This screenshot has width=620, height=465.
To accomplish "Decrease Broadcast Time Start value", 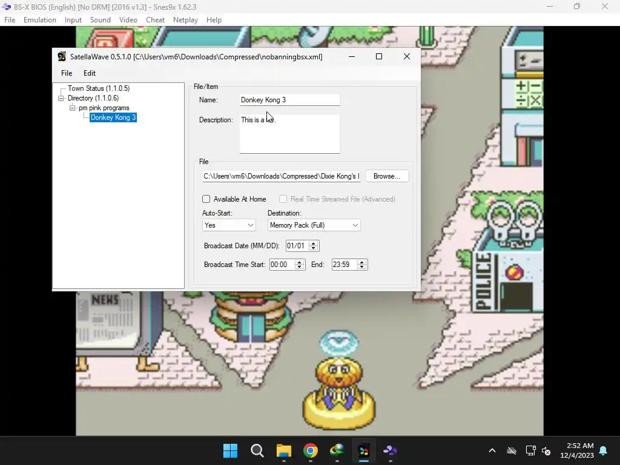I will coord(299,267).
